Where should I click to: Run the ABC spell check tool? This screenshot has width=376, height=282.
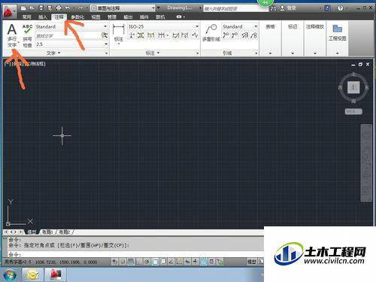pos(27,35)
